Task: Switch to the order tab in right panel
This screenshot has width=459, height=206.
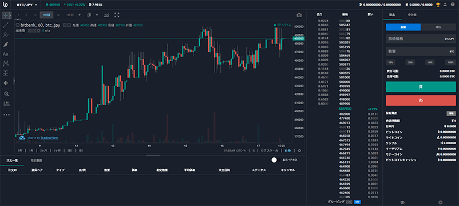Action: click(392, 15)
